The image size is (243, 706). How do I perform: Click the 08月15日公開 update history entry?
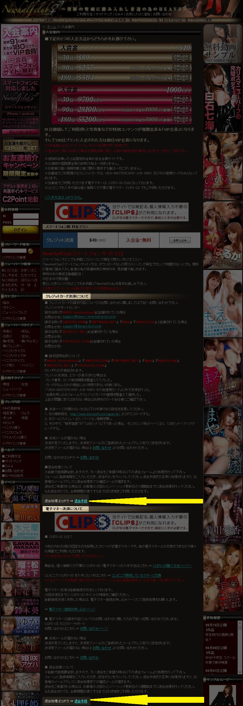pos(216,625)
